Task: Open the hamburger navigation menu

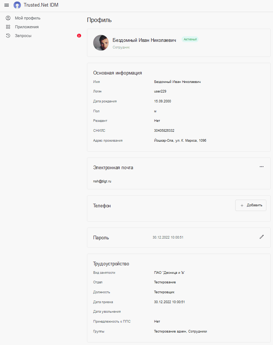Action: pyautogui.click(x=7, y=5)
